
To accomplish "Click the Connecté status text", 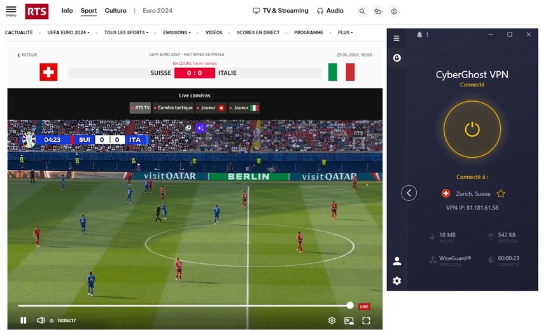I will [x=472, y=85].
